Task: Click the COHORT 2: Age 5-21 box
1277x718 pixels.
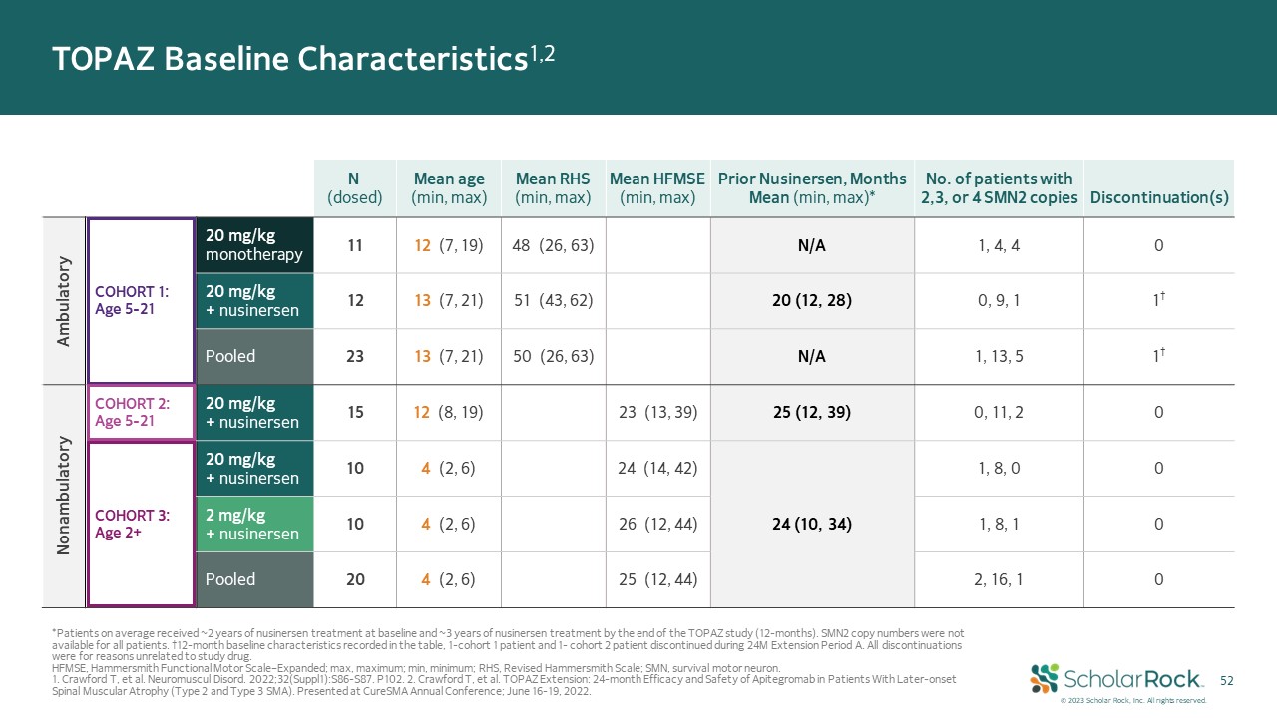Action: [x=141, y=412]
